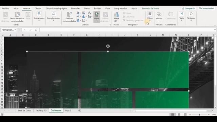Click the Mapas globe icon
This screenshot has height=122, width=217.
pyautogui.click(x=97, y=14)
